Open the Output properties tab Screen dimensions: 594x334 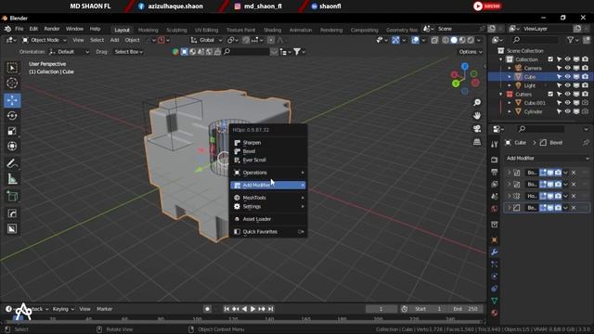click(494, 172)
